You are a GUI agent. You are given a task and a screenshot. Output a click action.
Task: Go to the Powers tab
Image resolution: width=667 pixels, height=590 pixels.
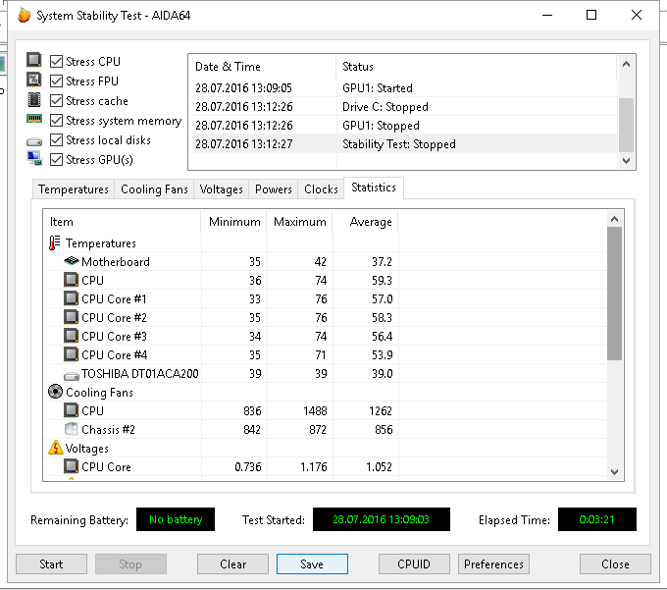[273, 189]
